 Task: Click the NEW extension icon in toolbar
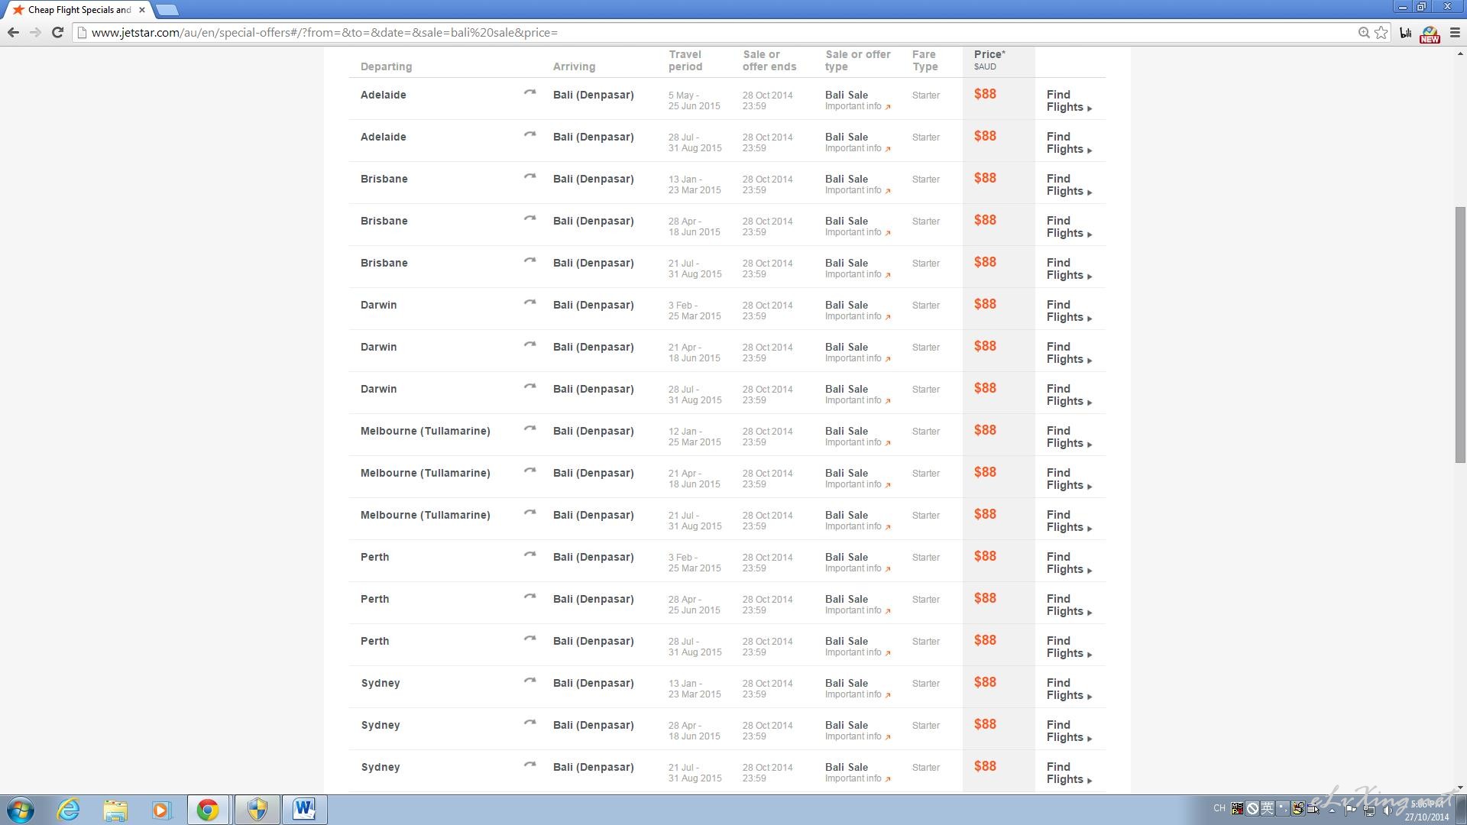[1430, 34]
